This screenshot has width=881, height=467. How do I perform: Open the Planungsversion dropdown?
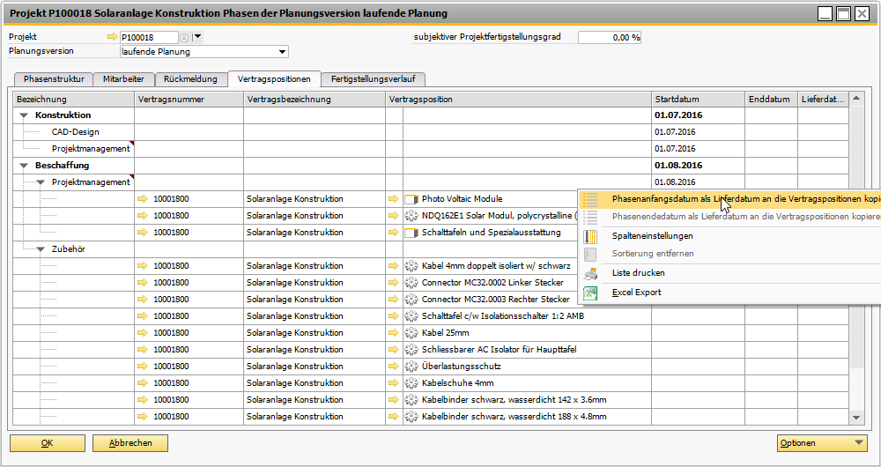tap(282, 52)
